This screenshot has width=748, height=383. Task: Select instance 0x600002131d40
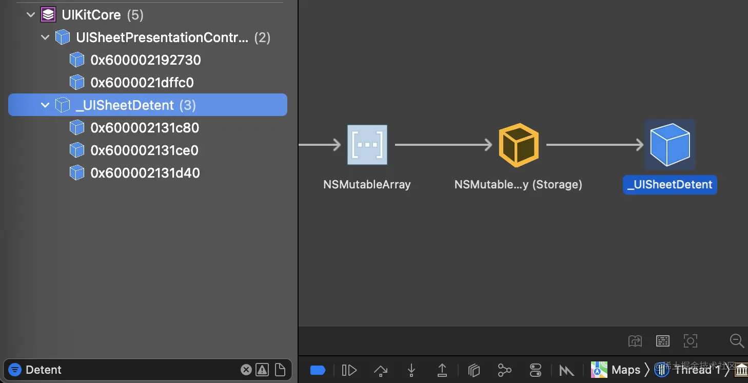click(x=148, y=173)
